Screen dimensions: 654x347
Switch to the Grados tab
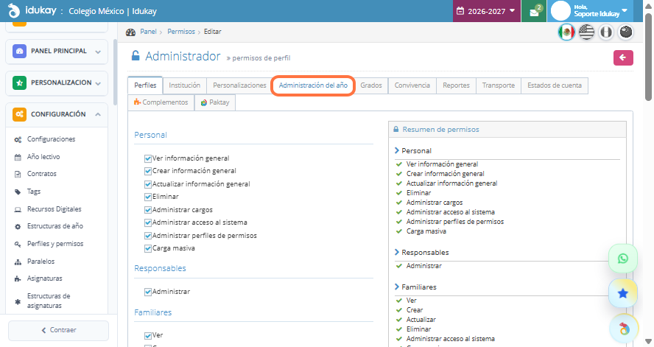pyautogui.click(x=371, y=85)
